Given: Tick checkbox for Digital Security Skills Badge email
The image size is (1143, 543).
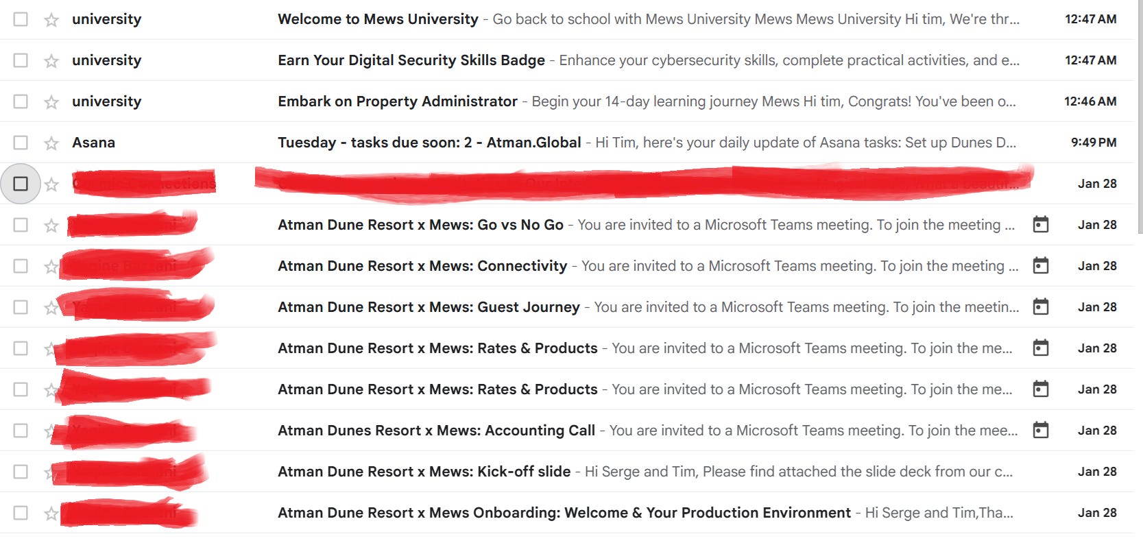Looking at the screenshot, I should click(x=21, y=60).
